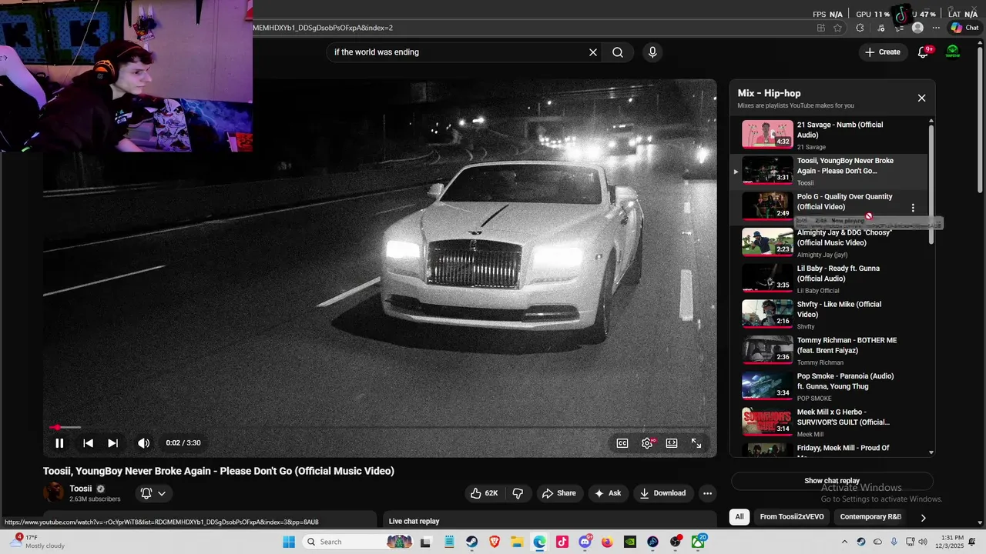The width and height of the screenshot is (986, 554).
Task: Open browser profile avatar
Action: click(917, 28)
